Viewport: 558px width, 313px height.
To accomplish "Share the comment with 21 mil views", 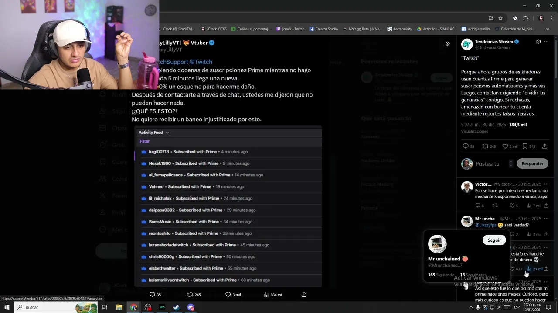I will (x=546, y=269).
